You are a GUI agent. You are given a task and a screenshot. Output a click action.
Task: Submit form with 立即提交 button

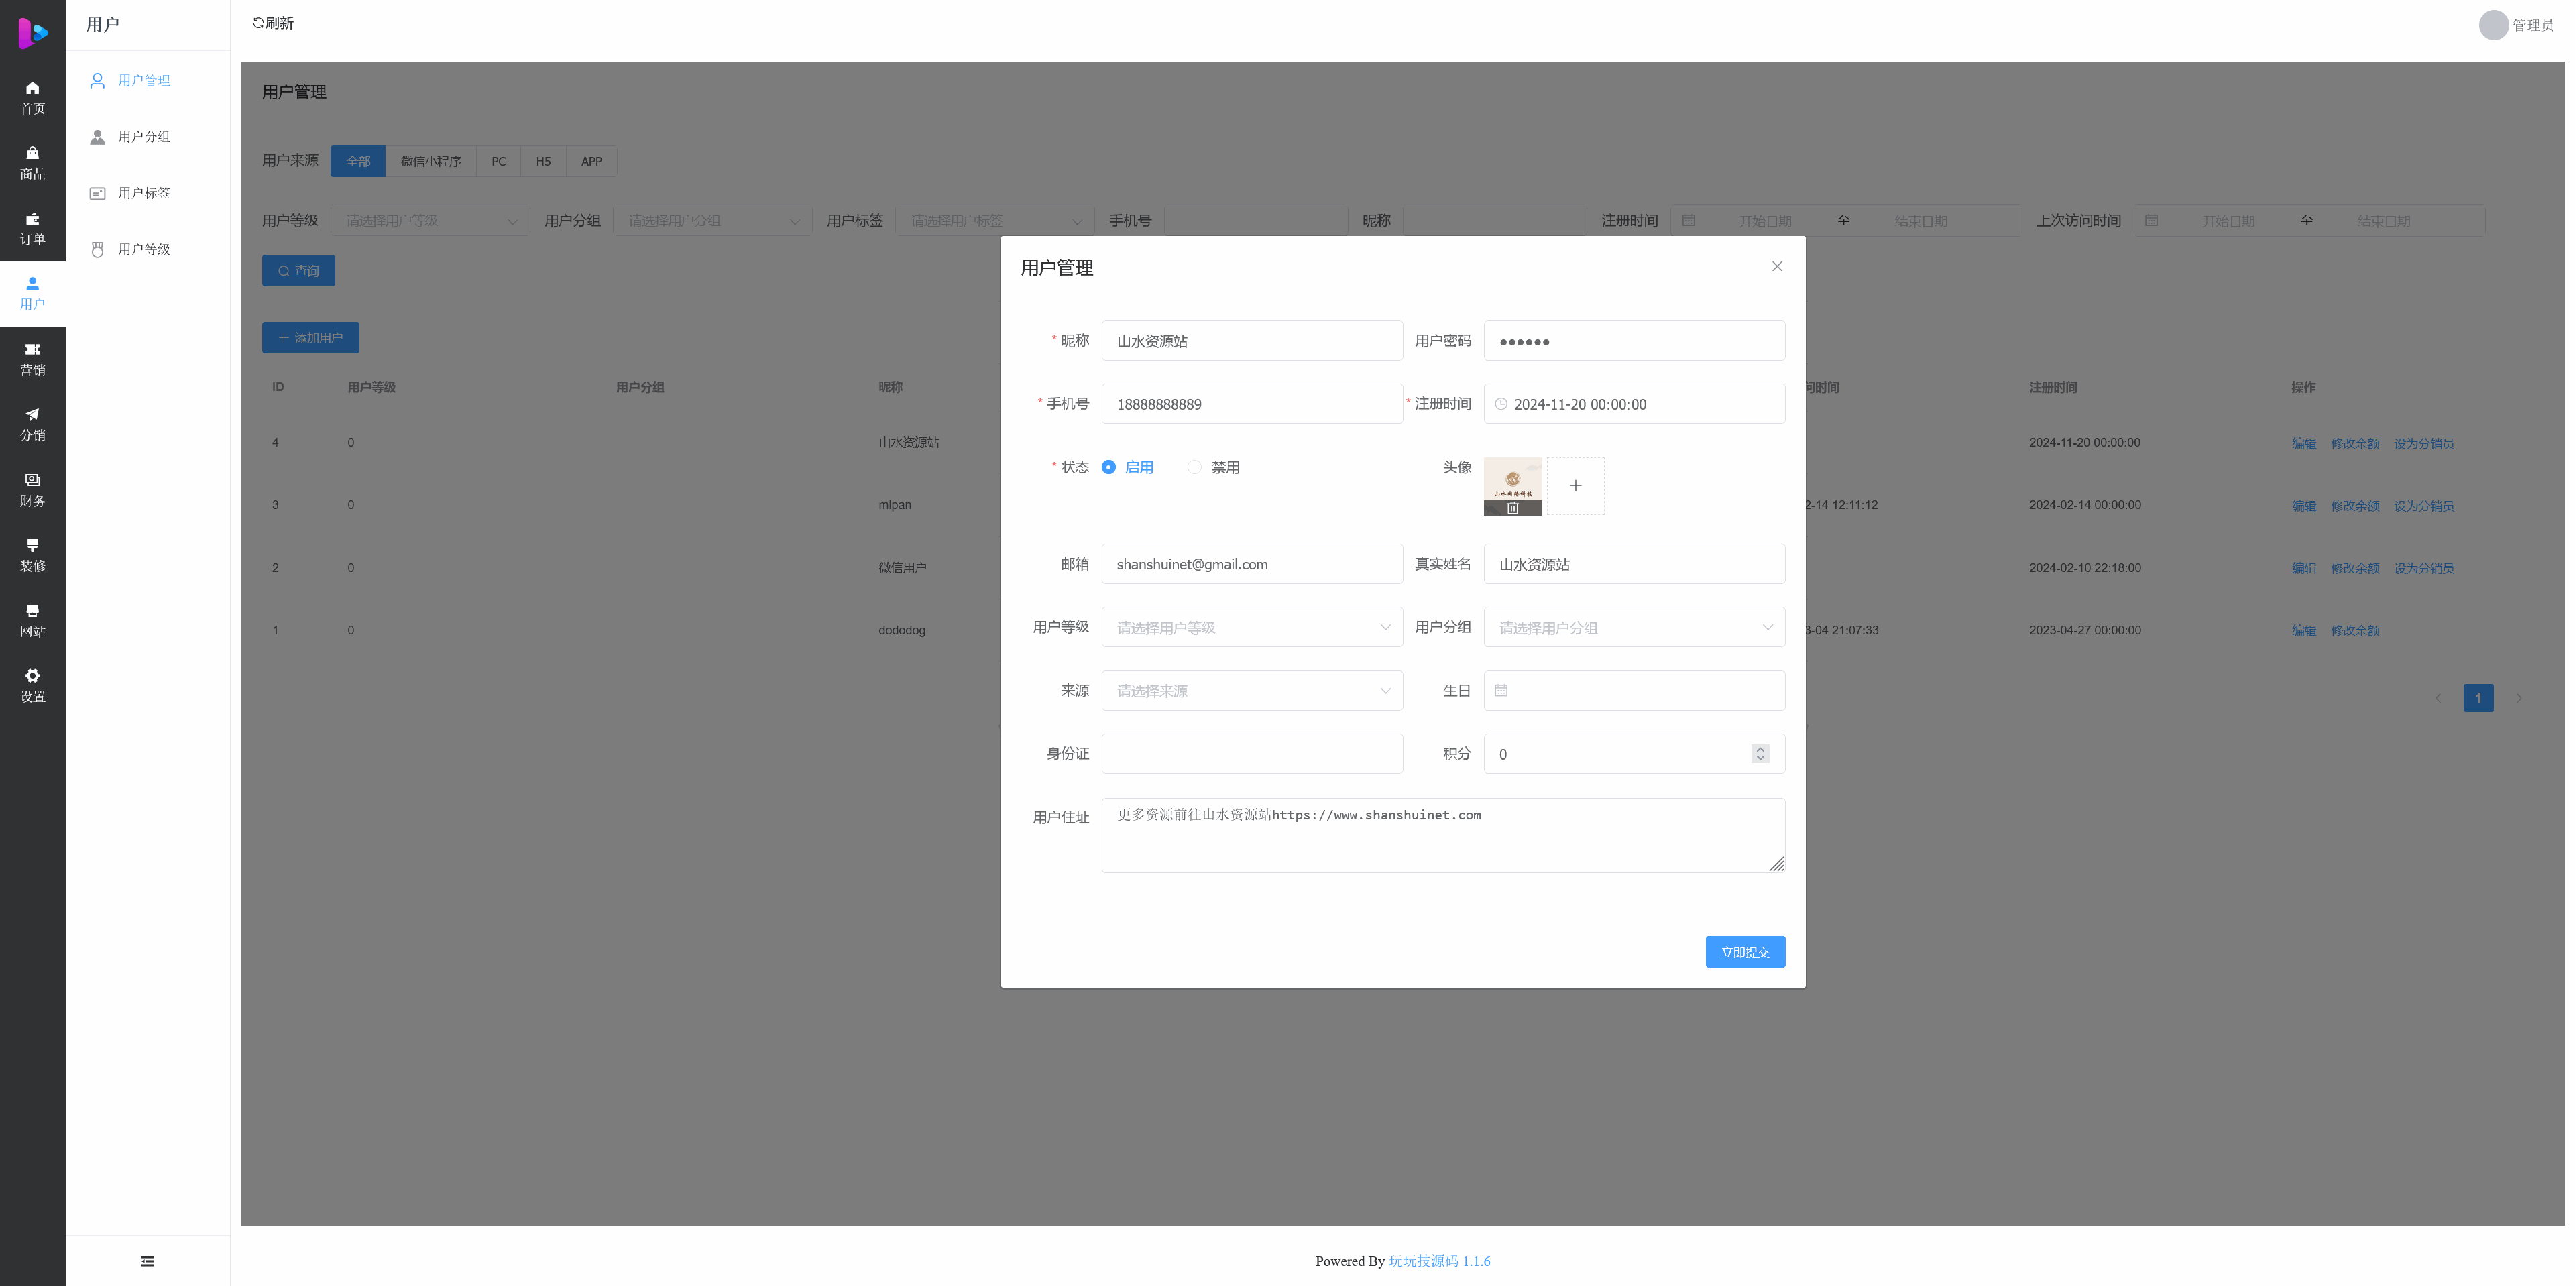(1744, 952)
